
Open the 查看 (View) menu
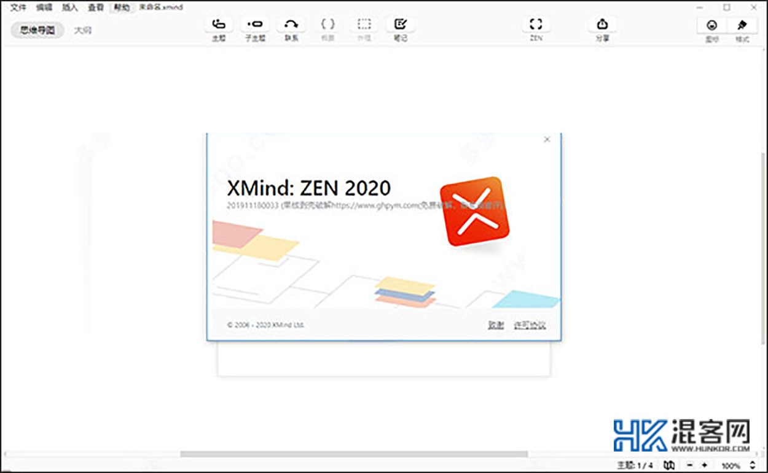pos(96,7)
